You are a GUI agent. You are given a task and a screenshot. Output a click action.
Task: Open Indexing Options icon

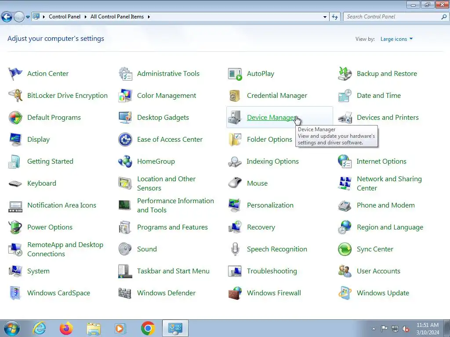click(235, 161)
